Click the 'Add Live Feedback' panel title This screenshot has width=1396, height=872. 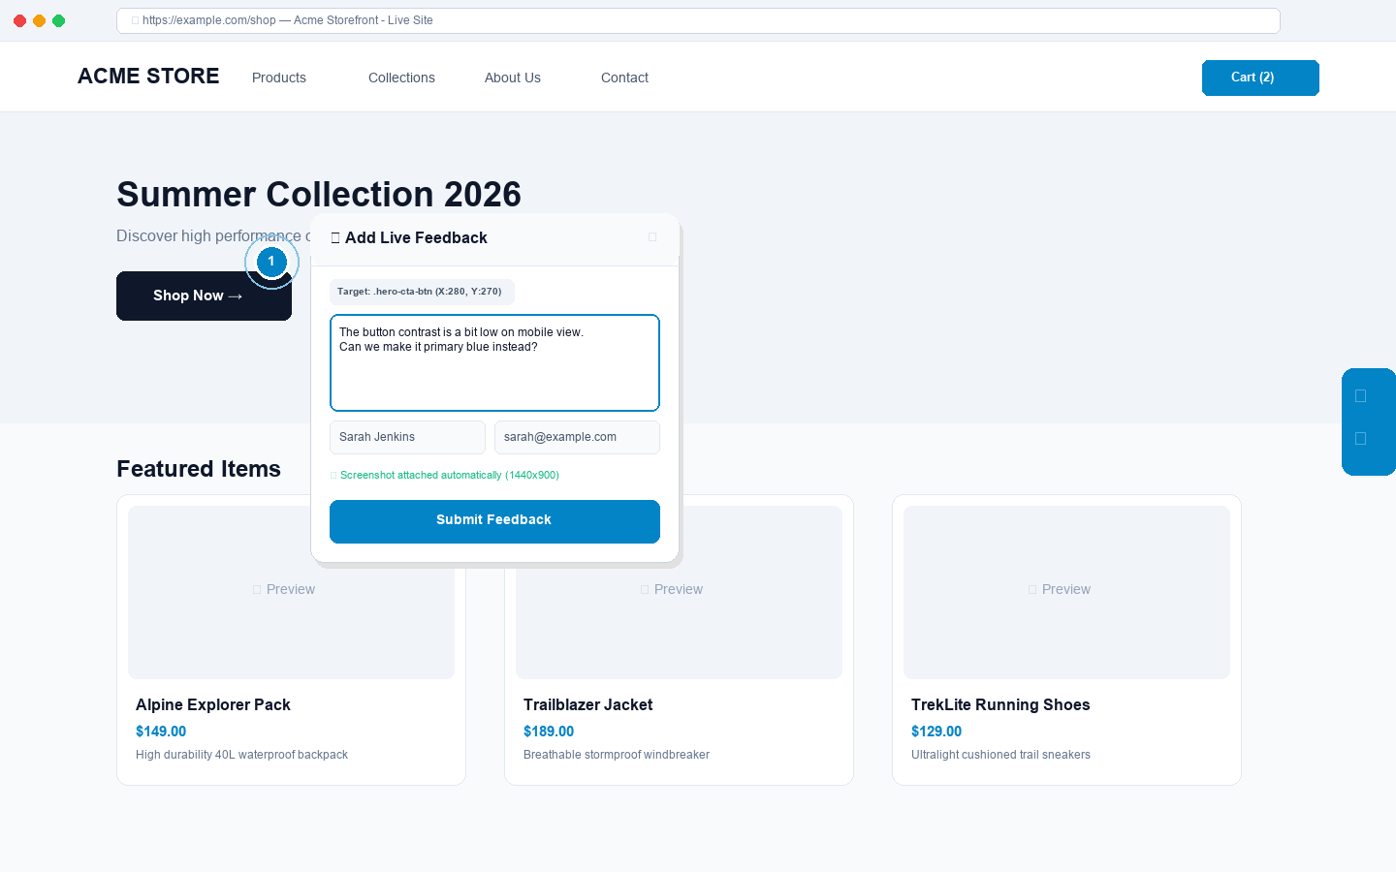[x=416, y=238]
